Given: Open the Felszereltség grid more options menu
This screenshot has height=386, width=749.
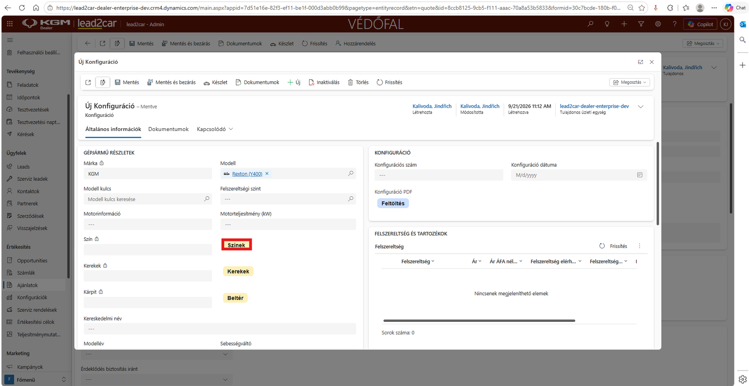Looking at the screenshot, I should tap(639, 246).
